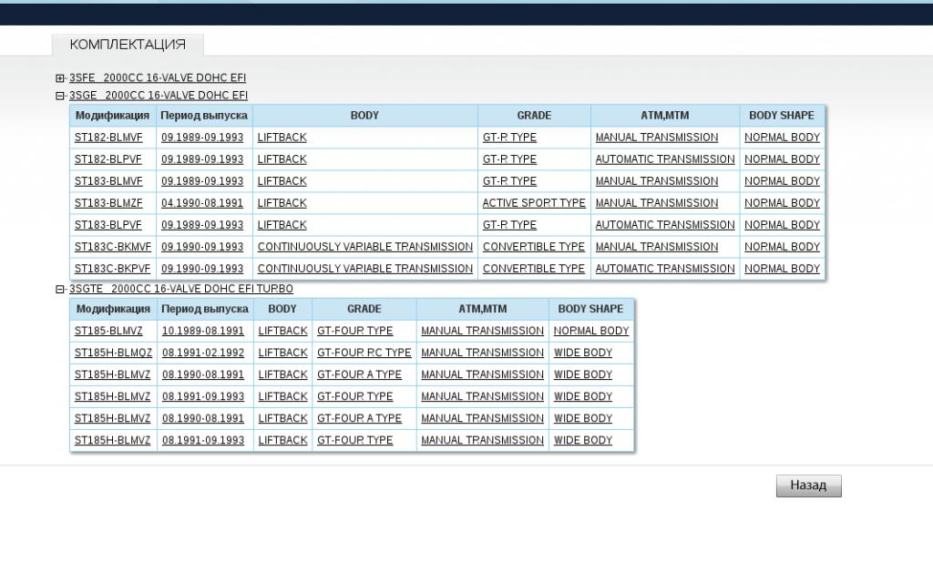The image size is (933, 563).
Task: Open the ST182-BLMVF modification link
Action: coord(108,138)
